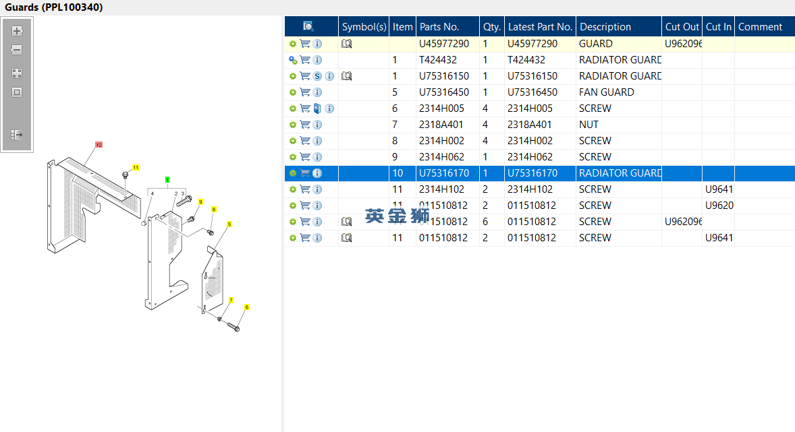Sort by Item column header

click(x=403, y=27)
